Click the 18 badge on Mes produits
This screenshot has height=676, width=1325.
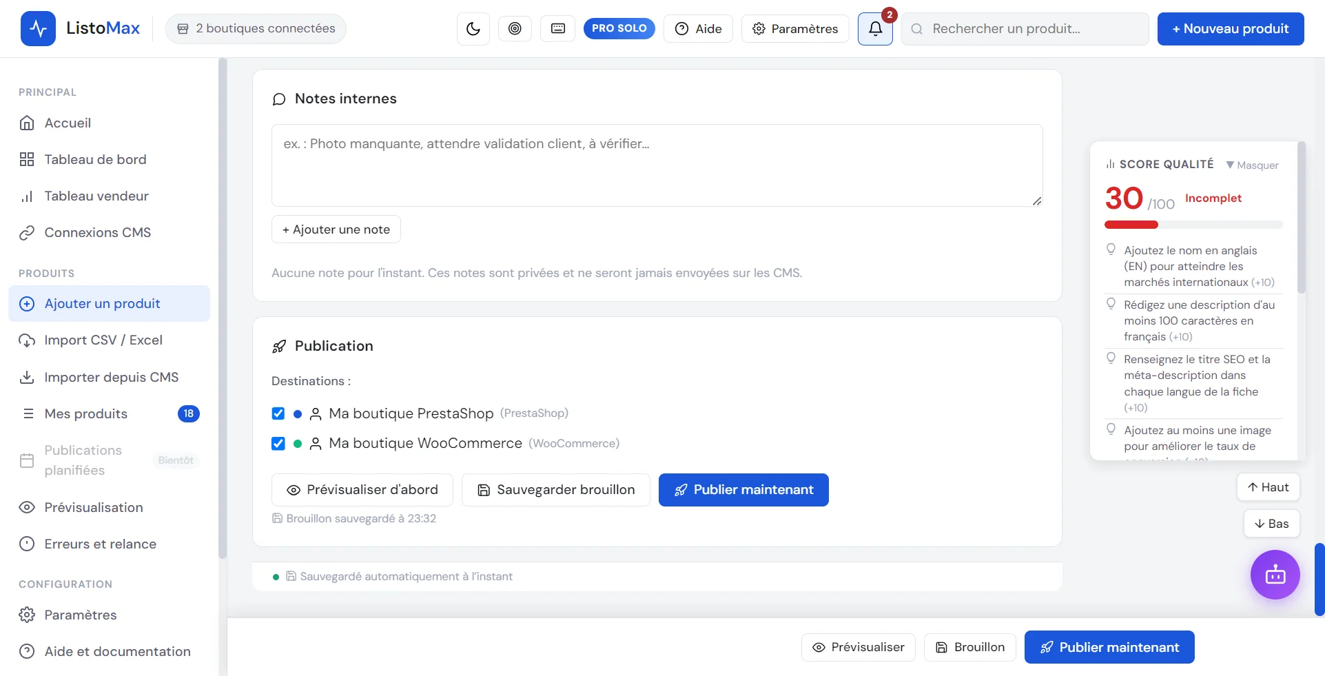pyautogui.click(x=189, y=413)
